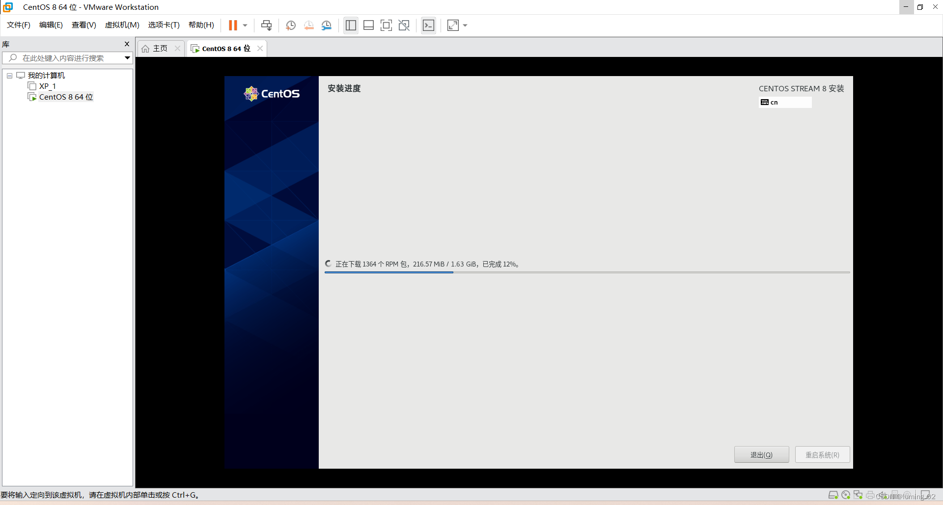Image resolution: width=943 pixels, height=505 pixels.
Task: Click the hard disk status icon
Action: [x=833, y=495]
